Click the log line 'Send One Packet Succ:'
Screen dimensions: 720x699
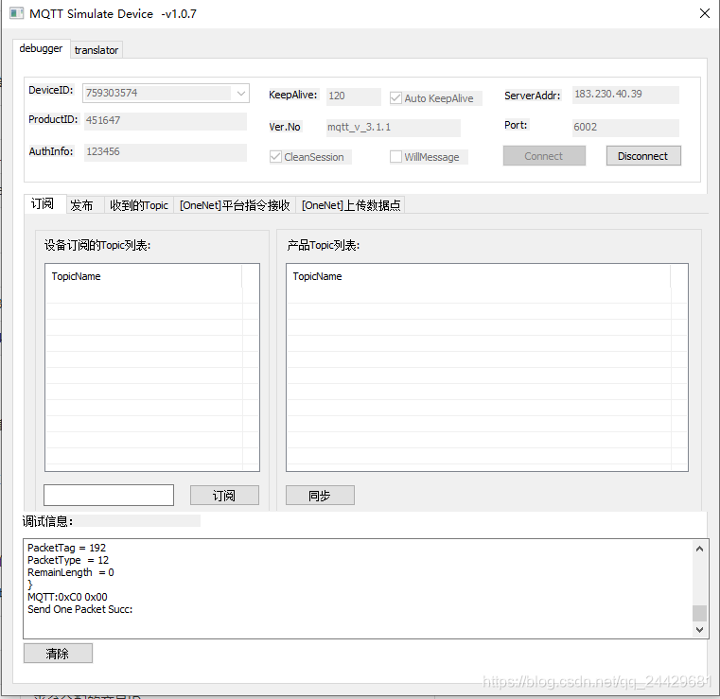point(79,609)
